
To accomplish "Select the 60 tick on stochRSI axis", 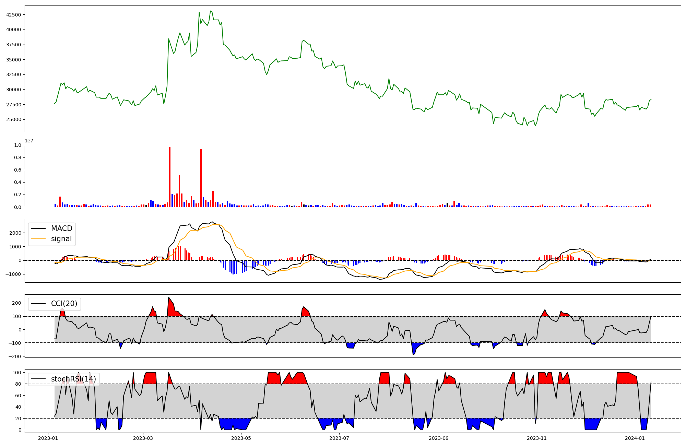I will pos(18,396).
